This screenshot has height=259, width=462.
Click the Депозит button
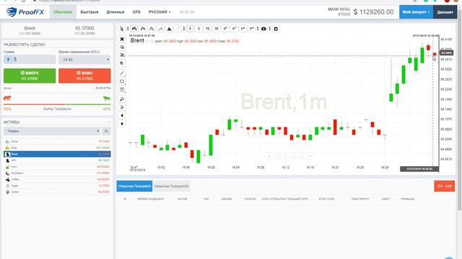coord(445,12)
